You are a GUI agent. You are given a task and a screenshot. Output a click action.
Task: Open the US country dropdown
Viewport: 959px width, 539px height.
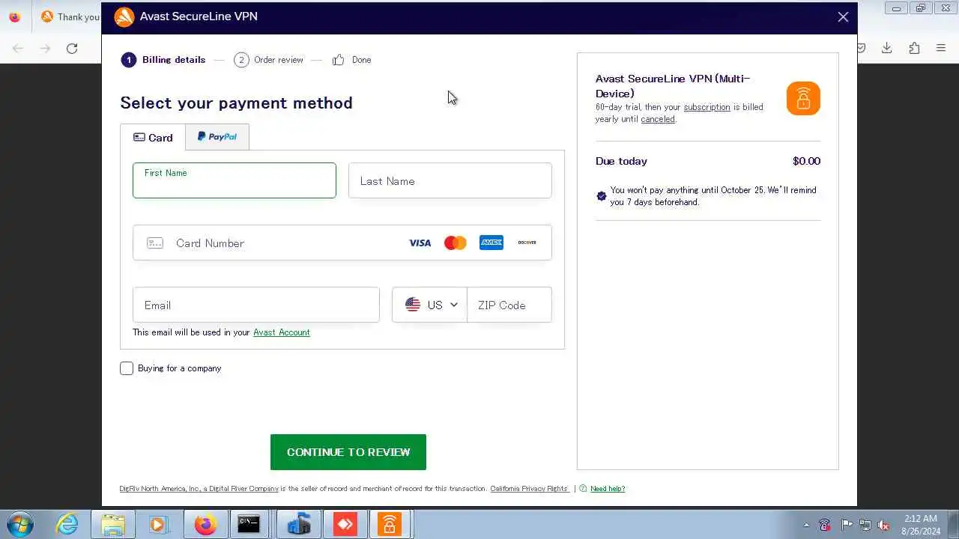point(430,305)
